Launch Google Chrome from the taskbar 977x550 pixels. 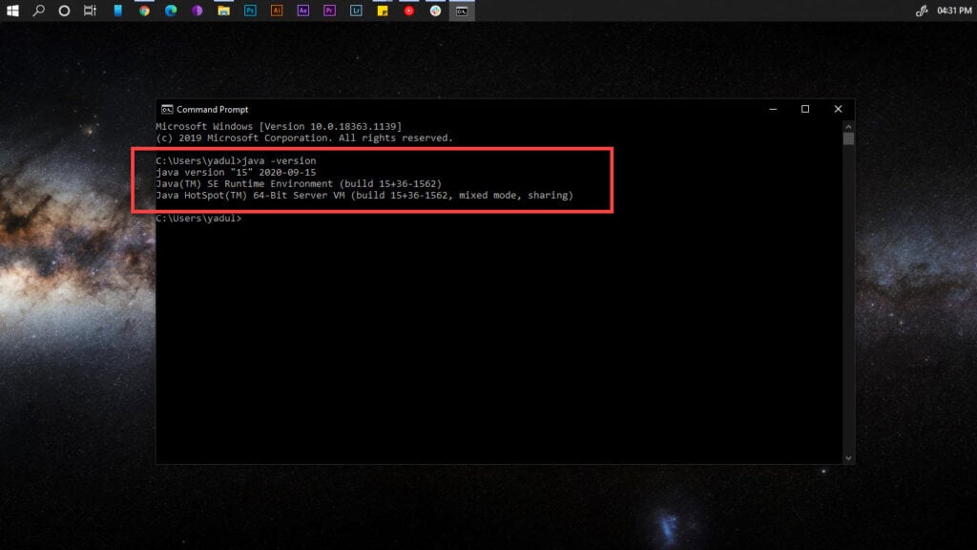click(x=145, y=11)
